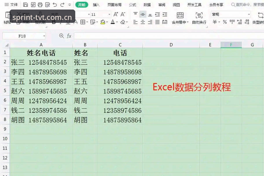Switch to the 会员专享 tab
264x176 pixels.
tap(216, 5)
